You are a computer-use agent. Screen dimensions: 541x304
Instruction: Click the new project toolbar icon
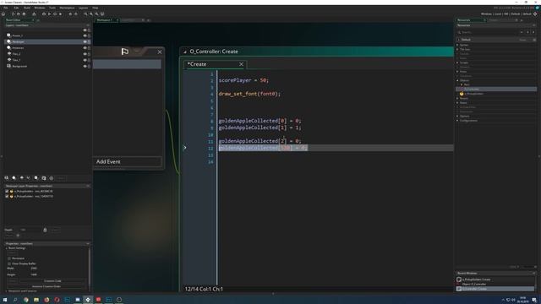(x=14, y=14)
